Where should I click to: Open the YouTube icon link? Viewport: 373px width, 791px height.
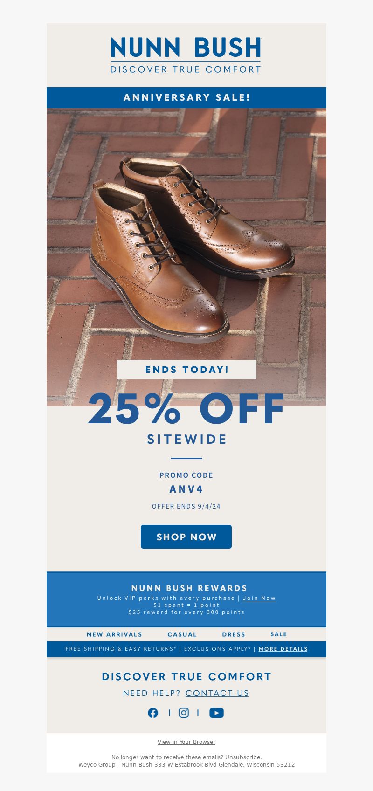point(216,713)
